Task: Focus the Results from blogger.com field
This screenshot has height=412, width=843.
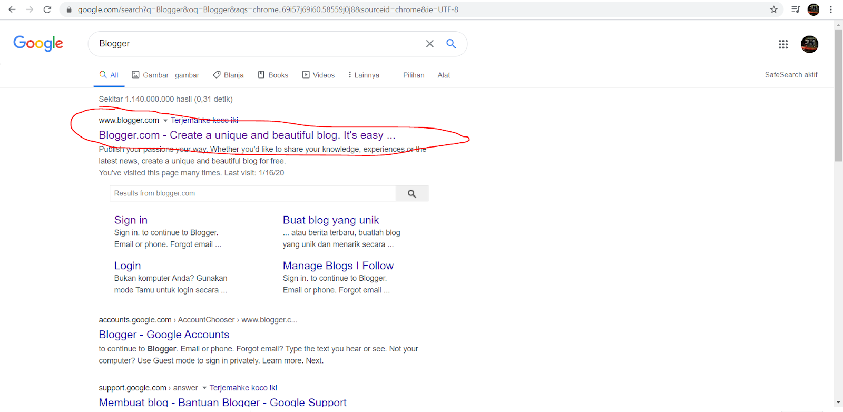Action: tap(253, 193)
